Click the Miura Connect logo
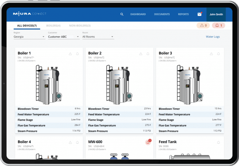This screenshot has height=166, width=239. point(29,14)
